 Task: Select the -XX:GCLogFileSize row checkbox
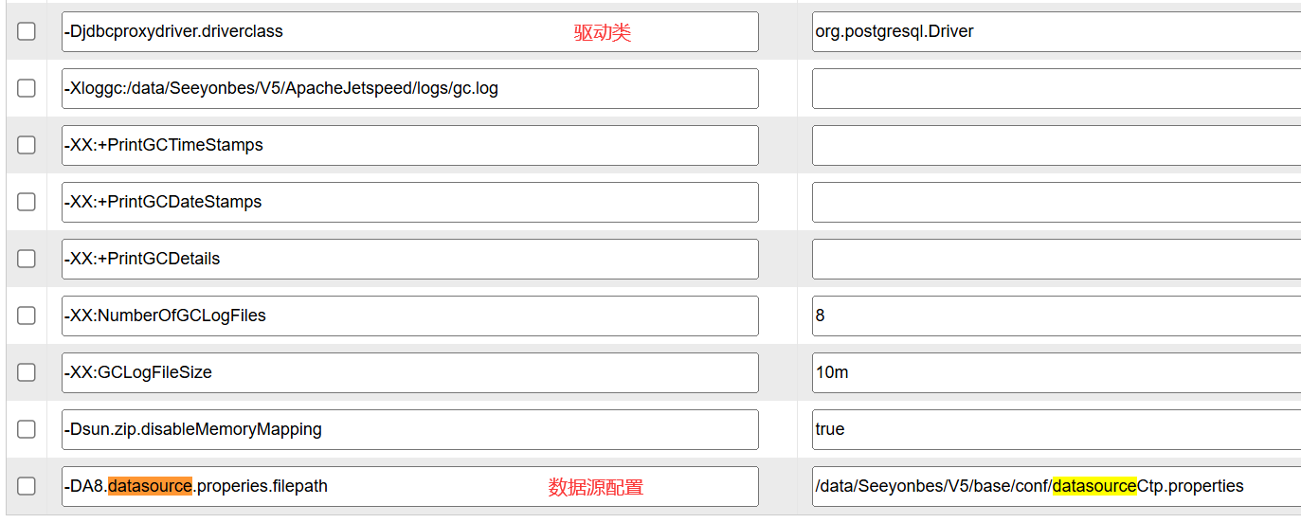pos(27,372)
